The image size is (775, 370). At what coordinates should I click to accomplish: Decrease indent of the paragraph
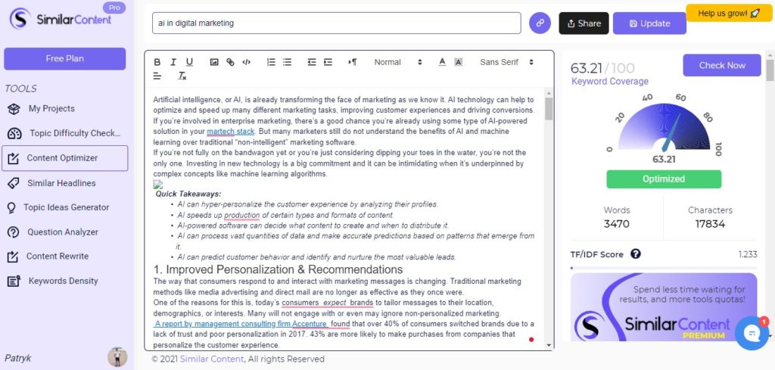click(311, 62)
